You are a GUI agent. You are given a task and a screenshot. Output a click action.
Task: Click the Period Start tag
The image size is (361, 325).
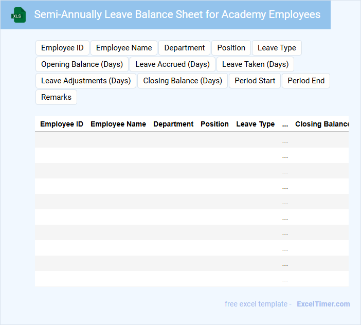point(255,81)
